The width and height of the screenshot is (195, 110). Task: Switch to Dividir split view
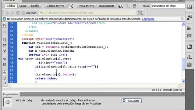23,6
